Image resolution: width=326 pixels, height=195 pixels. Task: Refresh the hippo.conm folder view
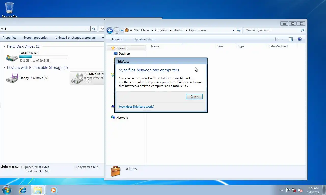239,30
